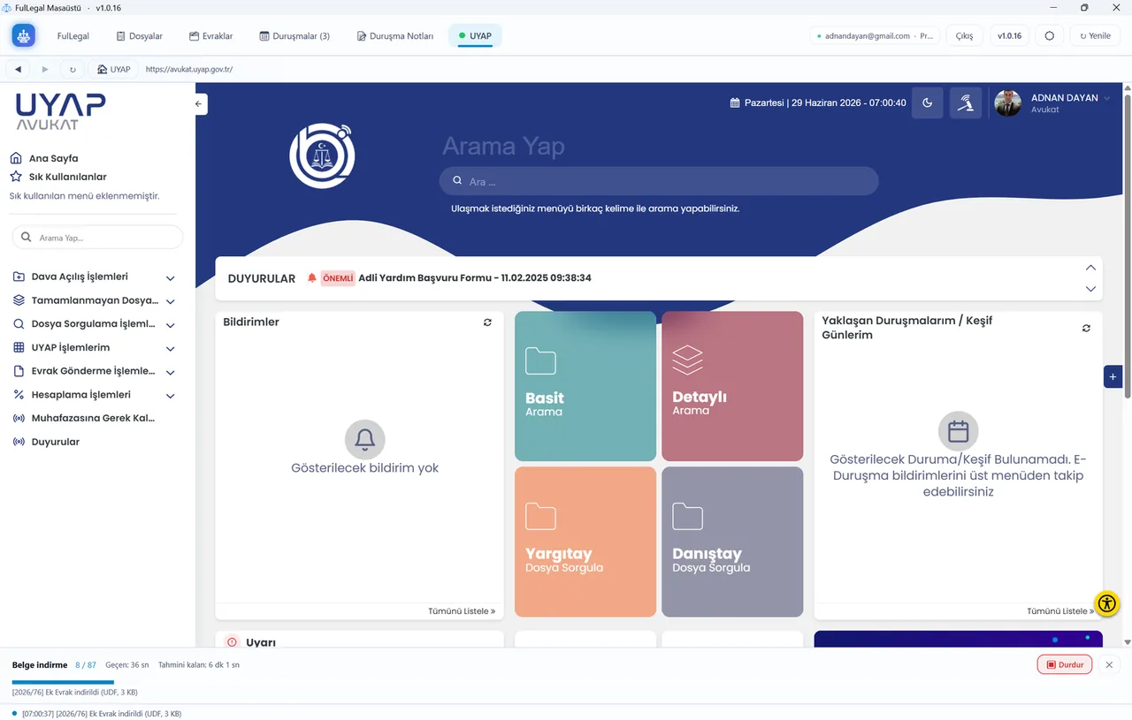
Task: Click the calendar icon in the hearings panel
Action: (958, 431)
